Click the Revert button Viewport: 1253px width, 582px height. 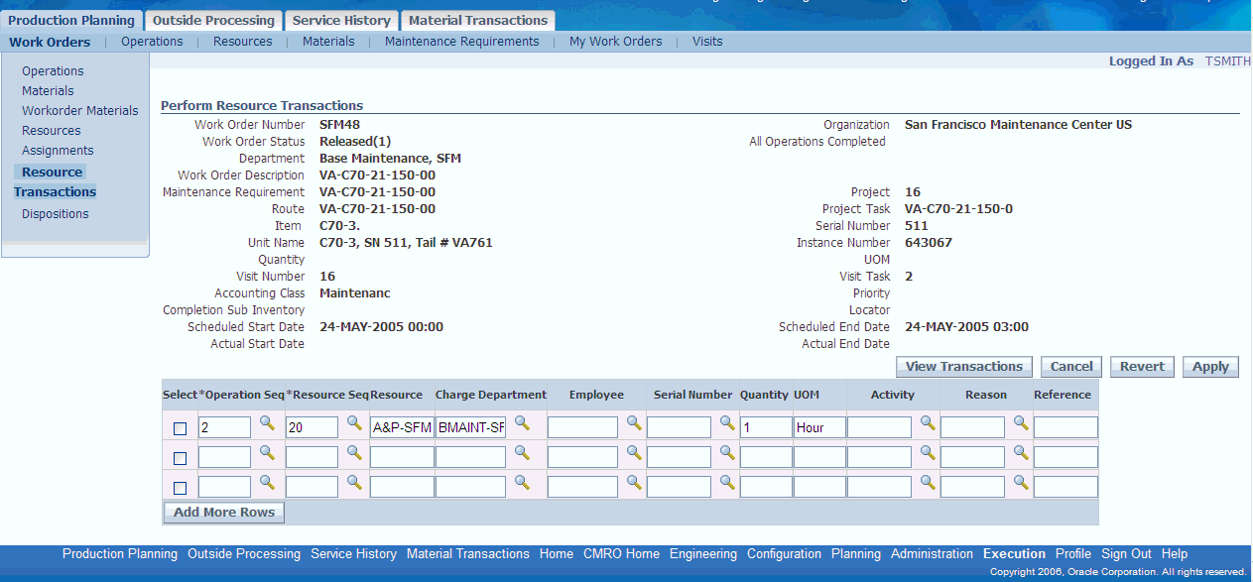tap(1142, 367)
